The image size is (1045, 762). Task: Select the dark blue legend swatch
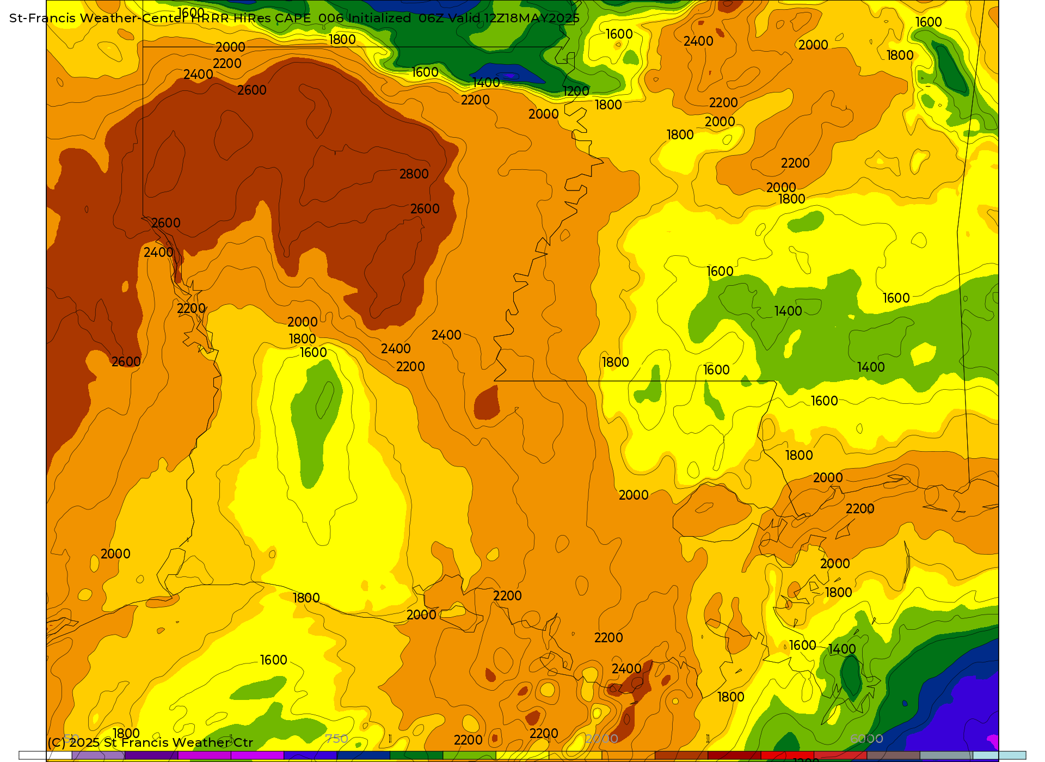pyautogui.click(x=363, y=755)
